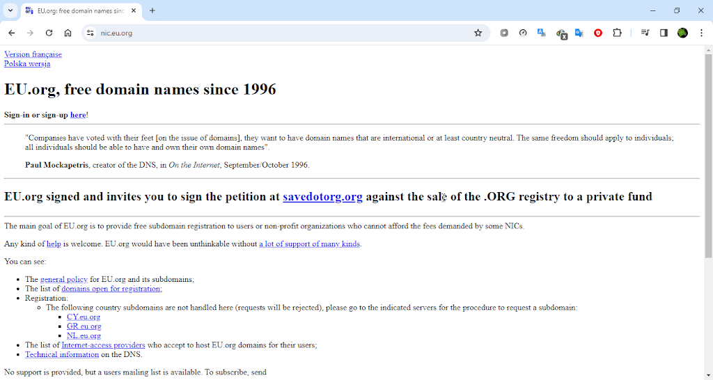Open the Chrome three-dot menu
The image size is (713, 380).
pyautogui.click(x=702, y=33)
